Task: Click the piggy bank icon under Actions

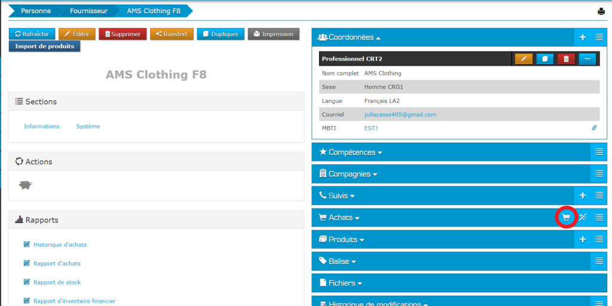Action: [25, 185]
